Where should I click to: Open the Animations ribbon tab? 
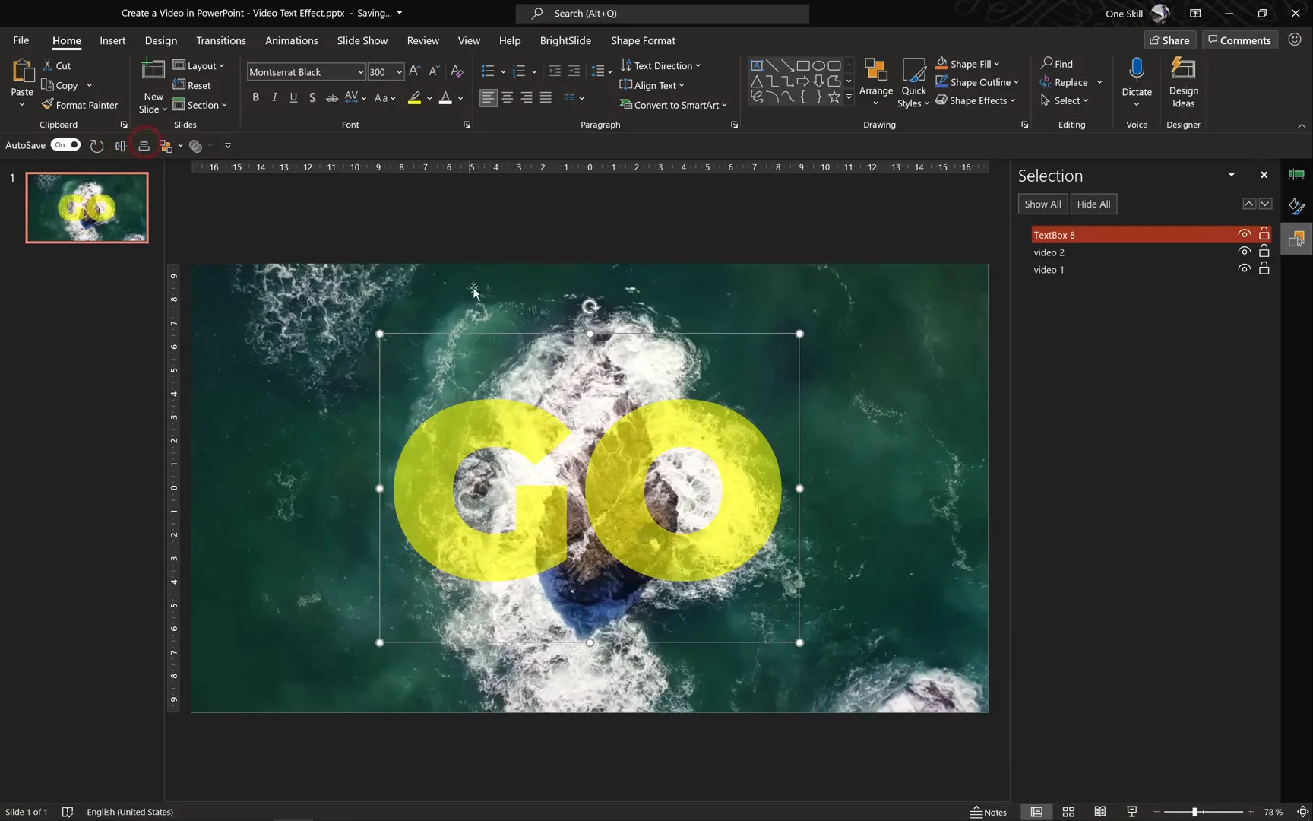[291, 40]
